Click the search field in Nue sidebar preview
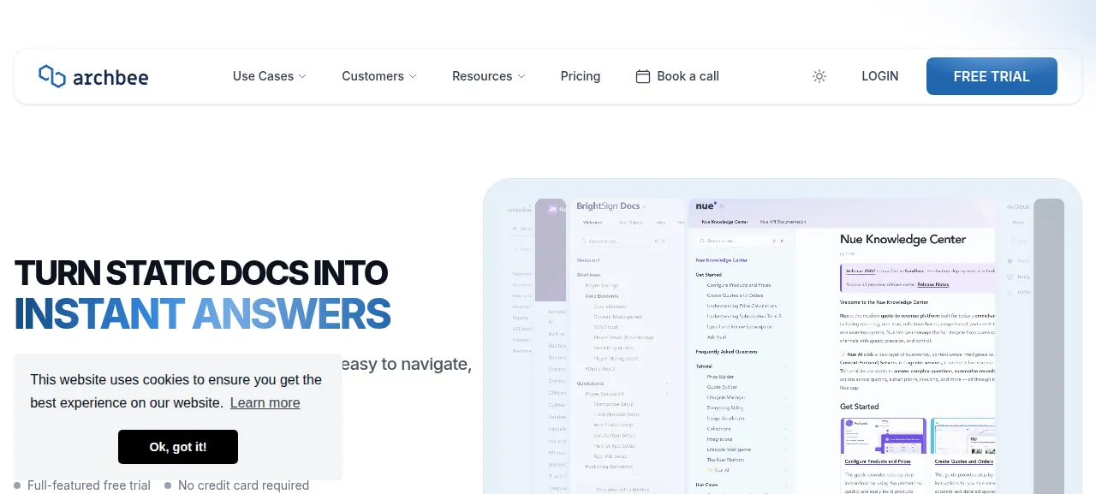Viewport: 1096px width, 494px height. pyautogui.click(x=742, y=241)
